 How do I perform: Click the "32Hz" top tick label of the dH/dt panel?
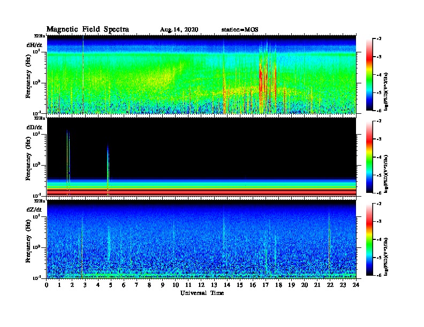click(x=40, y=36)
